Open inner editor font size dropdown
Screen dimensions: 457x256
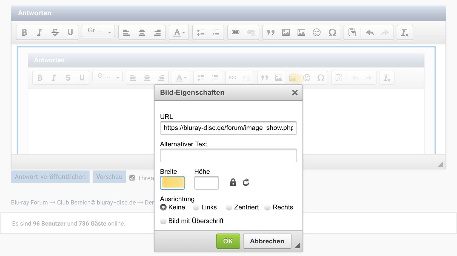tap(107, 76)
